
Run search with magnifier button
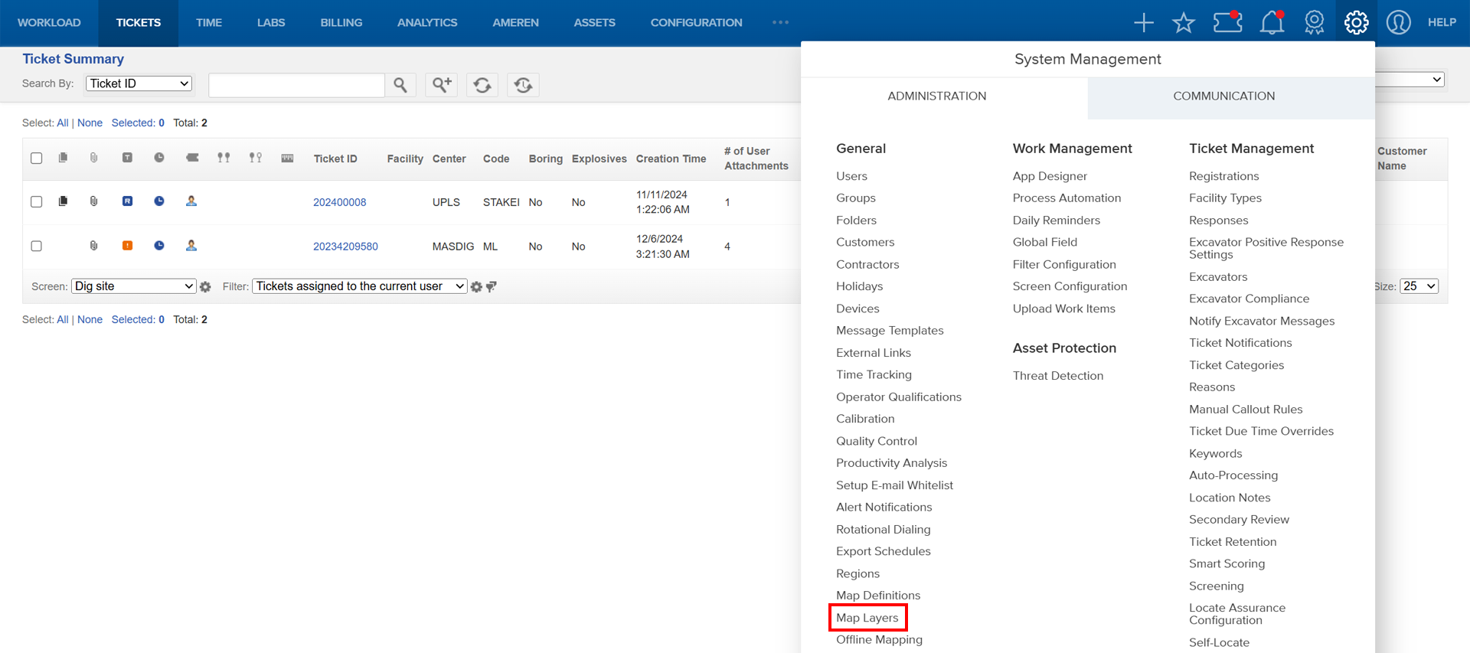pyautogui.click(x=400, y=85)
